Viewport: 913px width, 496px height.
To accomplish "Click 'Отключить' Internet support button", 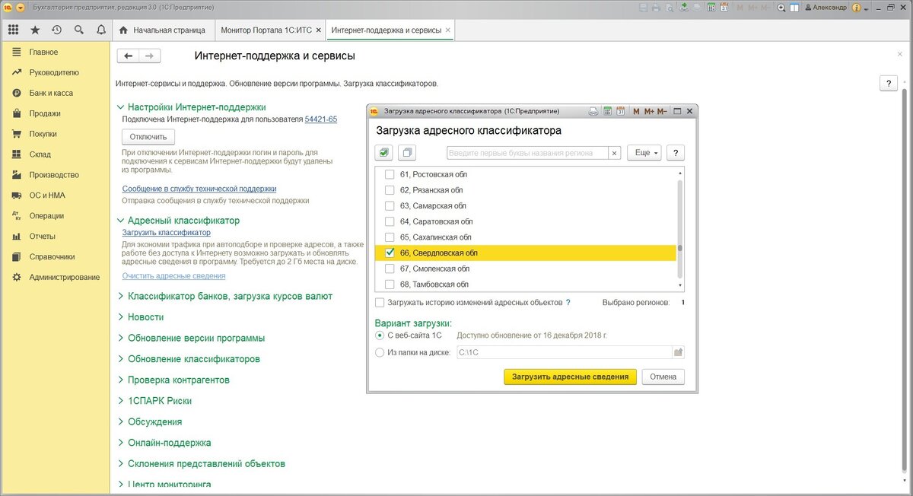I will pos(148,137).
